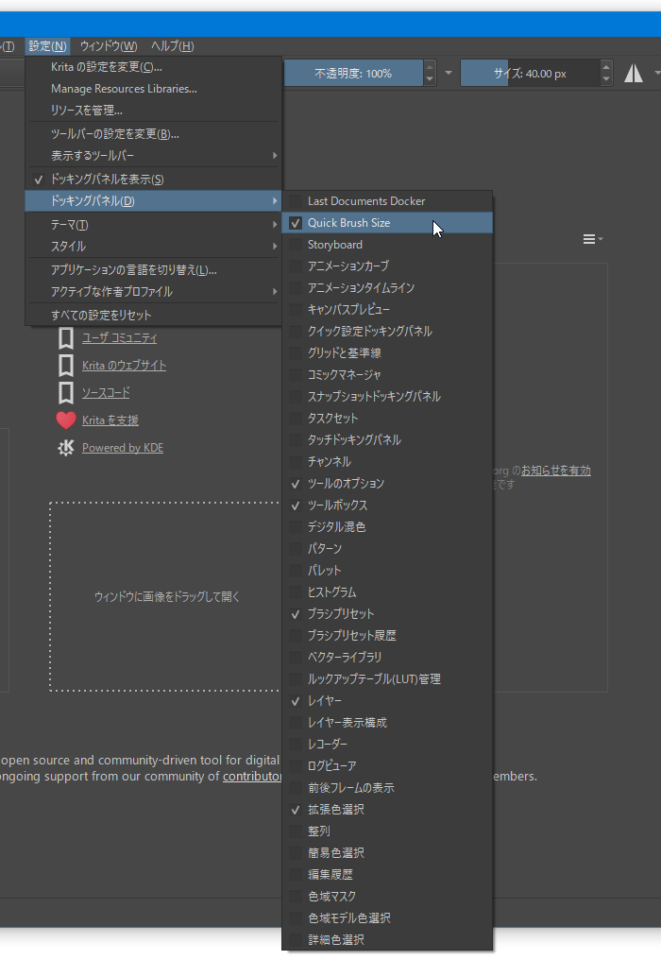Click the image drop area ウィンドウに画像をドラッグして開く
The image size is (661, 960).
(166, 596)
